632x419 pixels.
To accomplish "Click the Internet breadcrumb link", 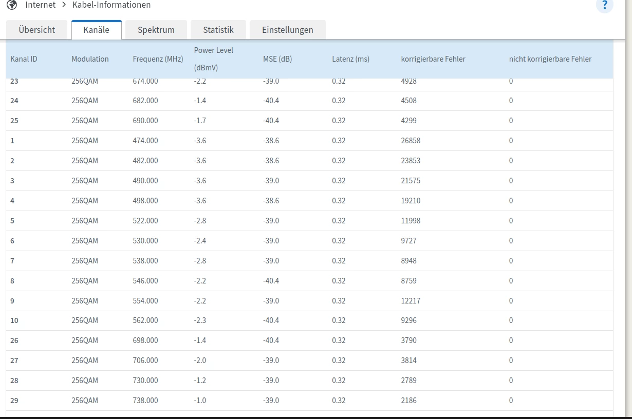I will tap(41, 5).
